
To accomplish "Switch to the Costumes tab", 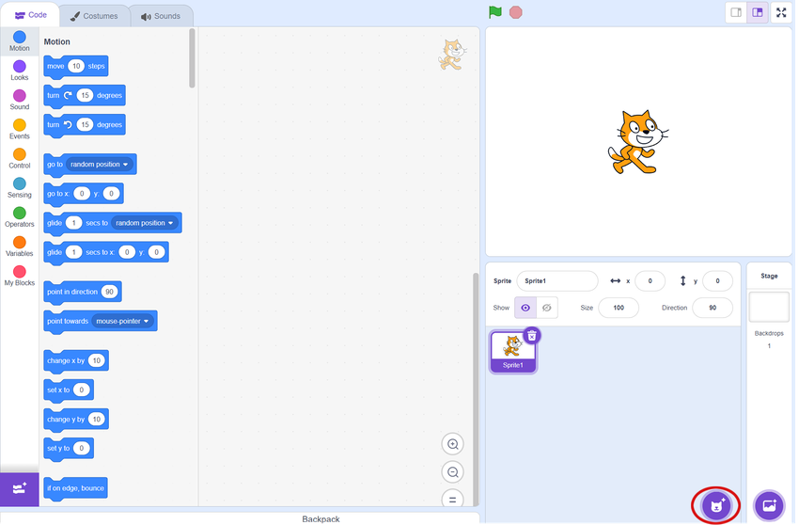I will click(x=94, y=16).
